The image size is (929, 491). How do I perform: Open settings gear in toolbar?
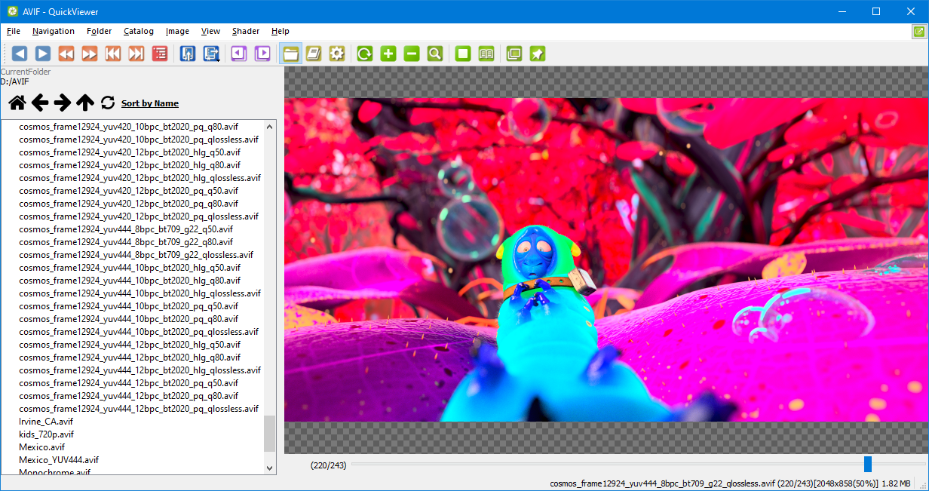click(337, 54)
